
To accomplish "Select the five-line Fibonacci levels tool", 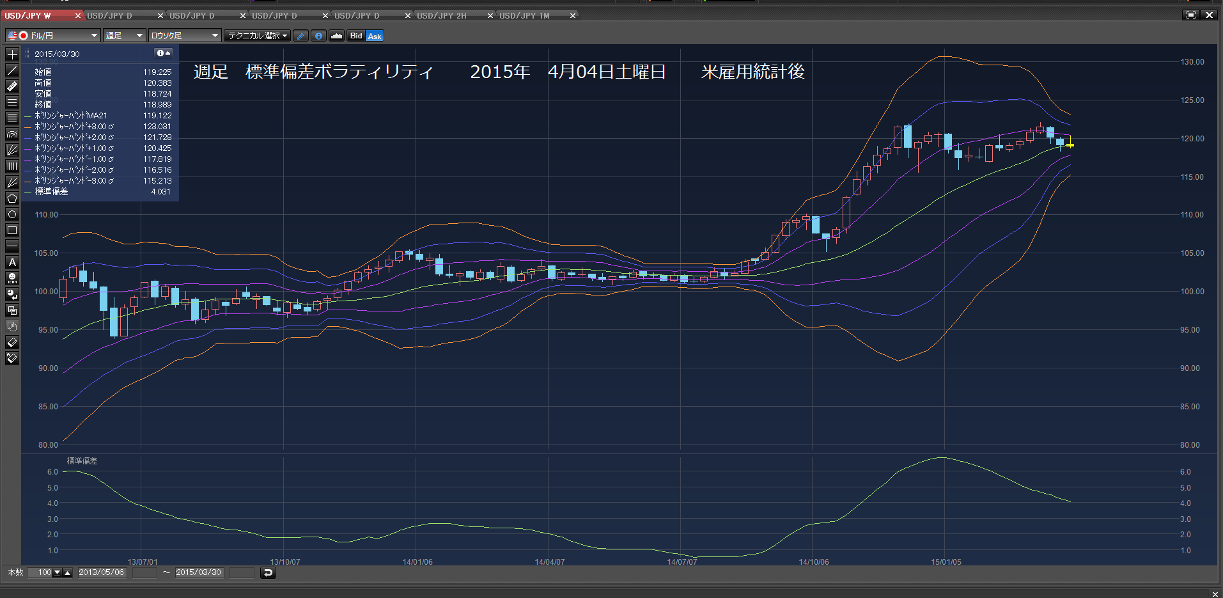I will tap(12, 118).
